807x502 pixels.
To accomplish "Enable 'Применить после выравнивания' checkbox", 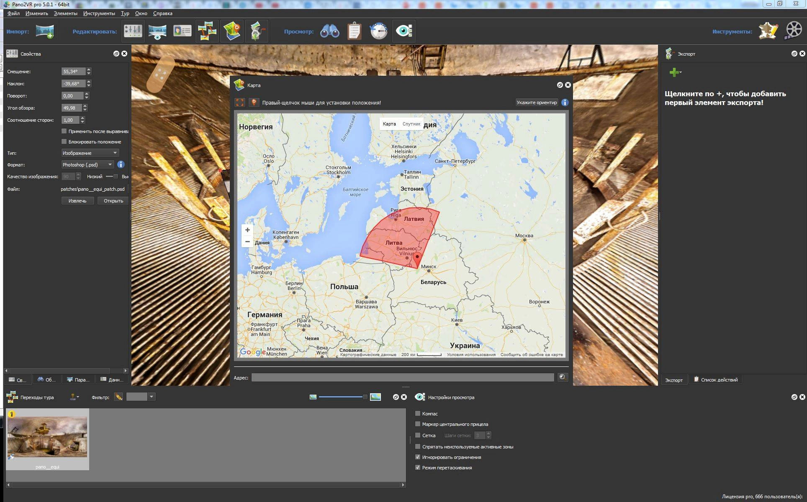I will coord(64,131).
